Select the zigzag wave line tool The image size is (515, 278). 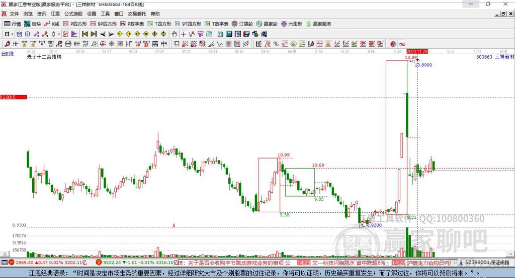pos(220,44)
